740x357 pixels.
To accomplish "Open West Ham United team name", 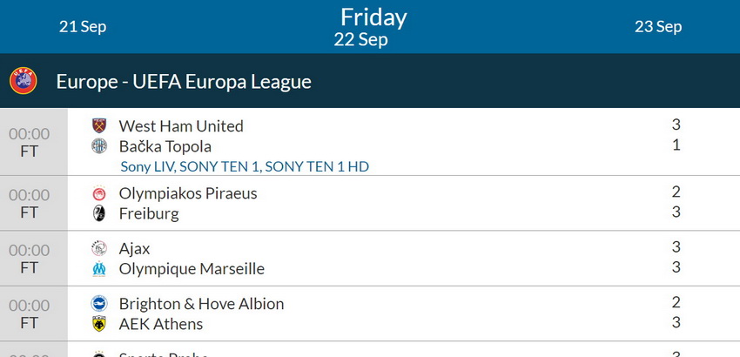I will click(x=181, y=126).
